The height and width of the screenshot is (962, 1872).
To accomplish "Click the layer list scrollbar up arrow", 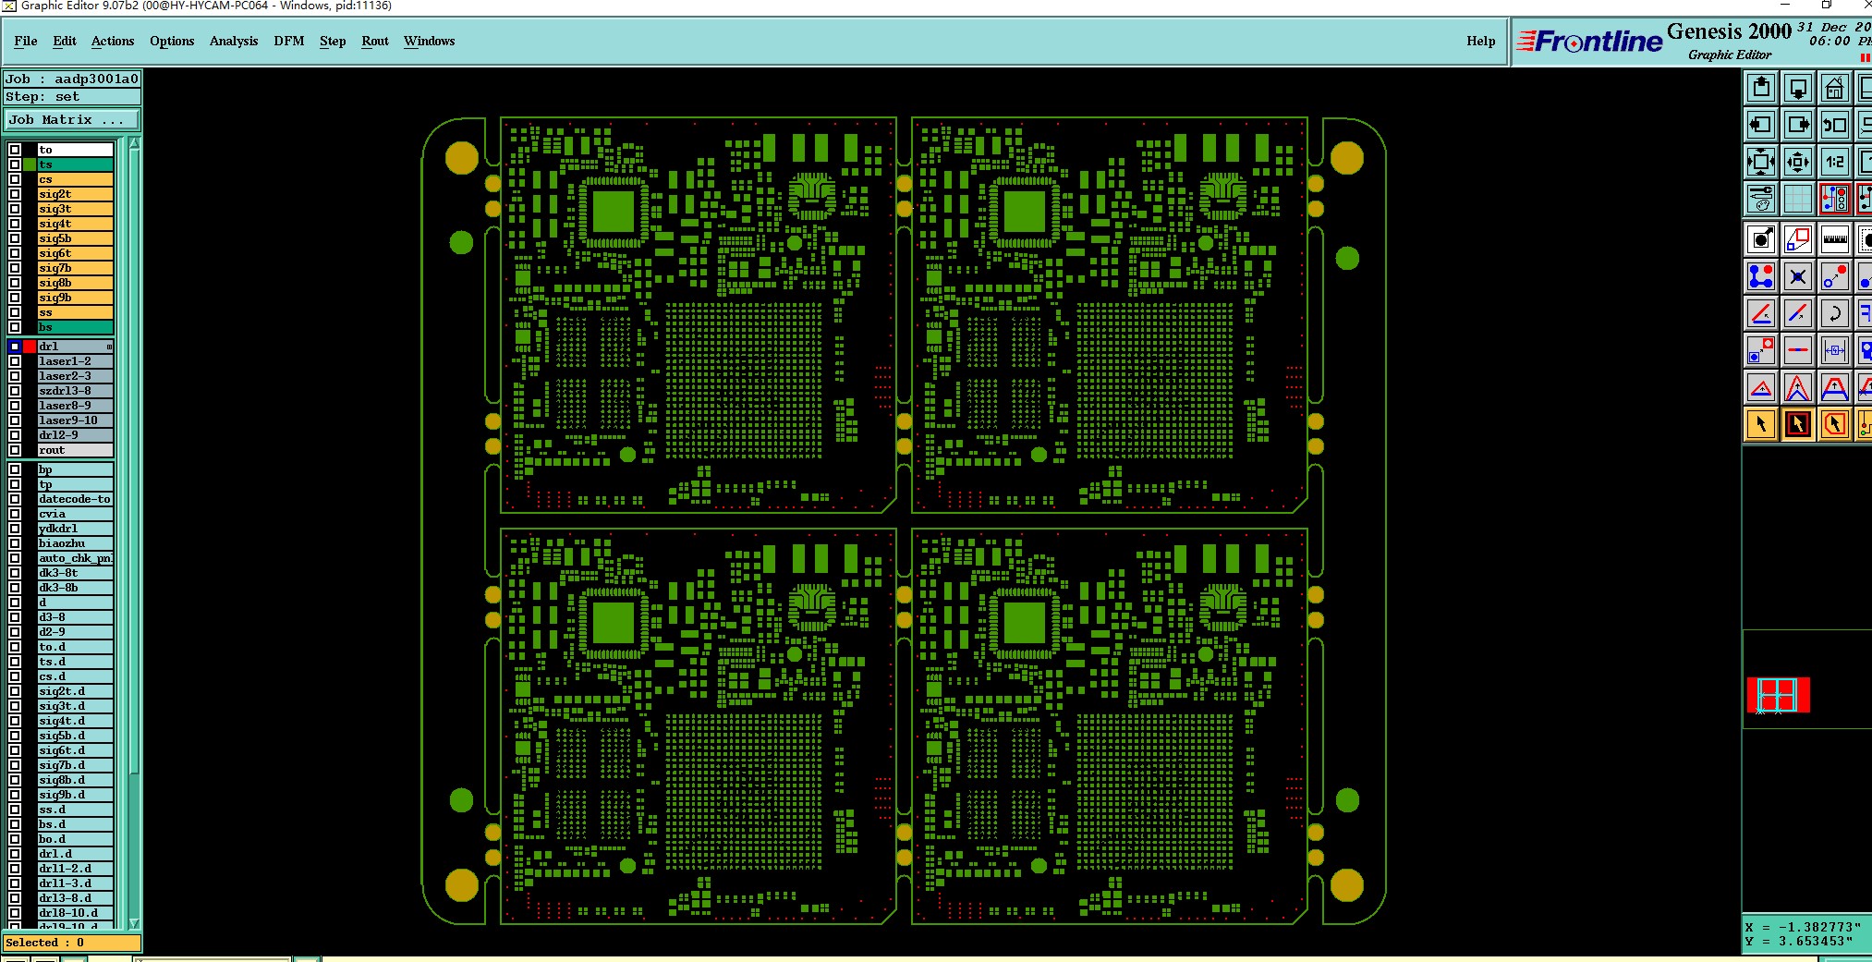I will pos(134,143).
